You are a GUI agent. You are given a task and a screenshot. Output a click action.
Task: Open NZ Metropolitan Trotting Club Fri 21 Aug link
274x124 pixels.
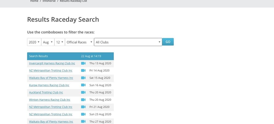pos(51,107)
